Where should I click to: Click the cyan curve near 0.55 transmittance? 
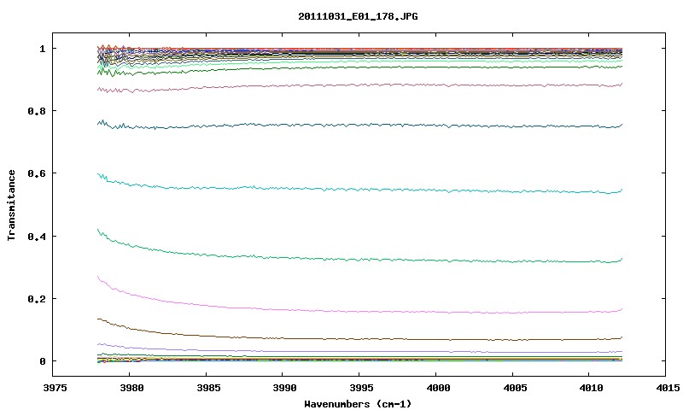click(x=359, y=190)
